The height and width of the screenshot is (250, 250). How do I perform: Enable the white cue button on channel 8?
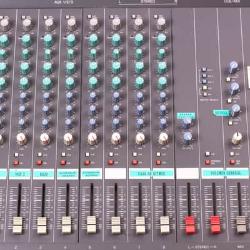tap(158, 154)
